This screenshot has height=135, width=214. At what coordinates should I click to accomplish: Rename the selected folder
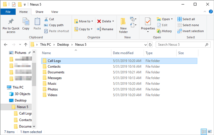(x=105, y=29)
